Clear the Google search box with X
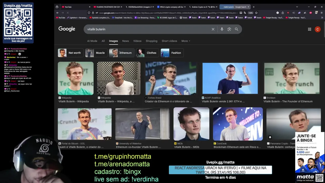Image resolution: width=325 pixels, height=183 pixels. (213, 29)
